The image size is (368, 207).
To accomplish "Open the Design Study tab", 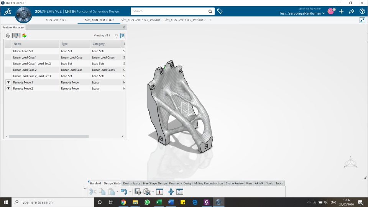I will click(x=112, y=183).
